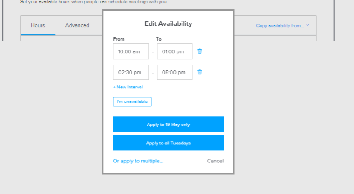Image resolution: width=354 pixels, height=194 pixels.
Task: Click the Edit Availability dialog title
Action: (x=168, y=23)
